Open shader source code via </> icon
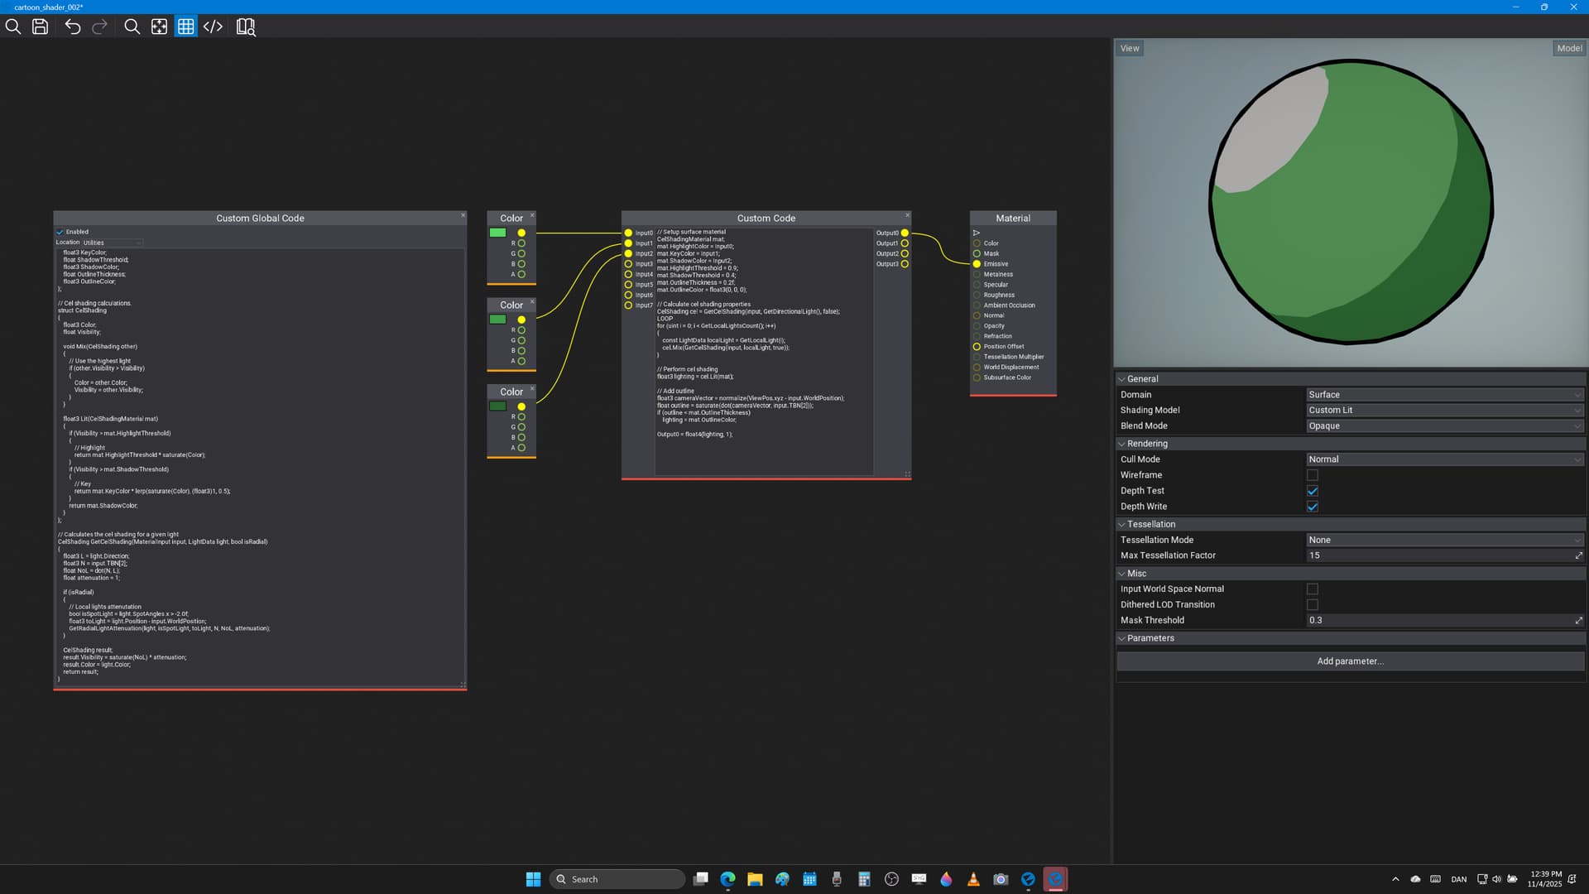Viewport: 1589px width, 894px height. tap(213, 26)
